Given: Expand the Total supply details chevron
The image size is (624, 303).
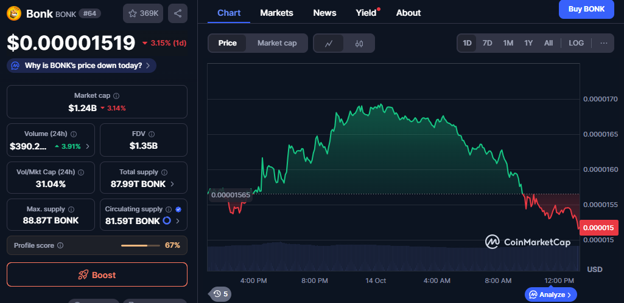Looking at the screenshot, I should point(172,184).
